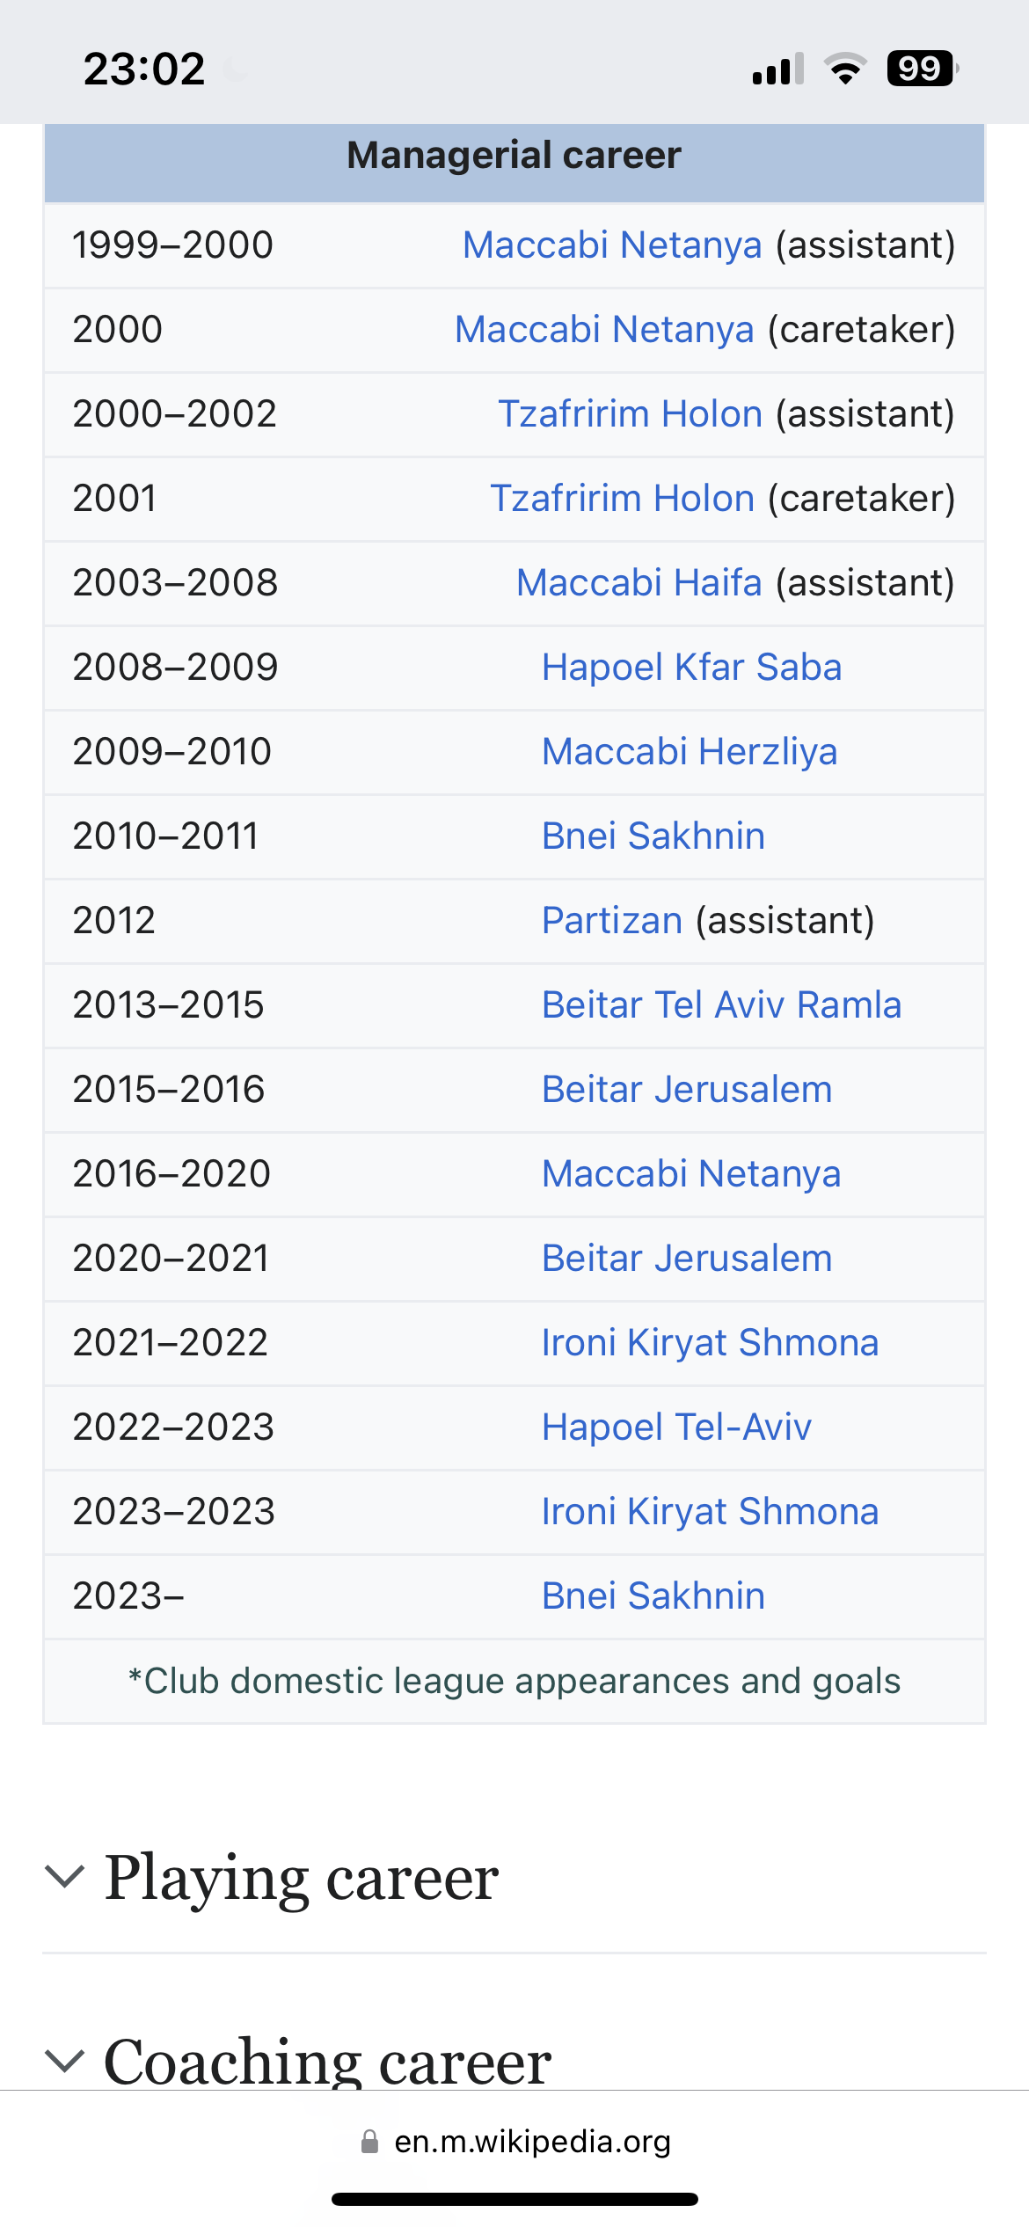
Task: Open the Maccabi Herzliya link
Action: [x=690, y=752]
